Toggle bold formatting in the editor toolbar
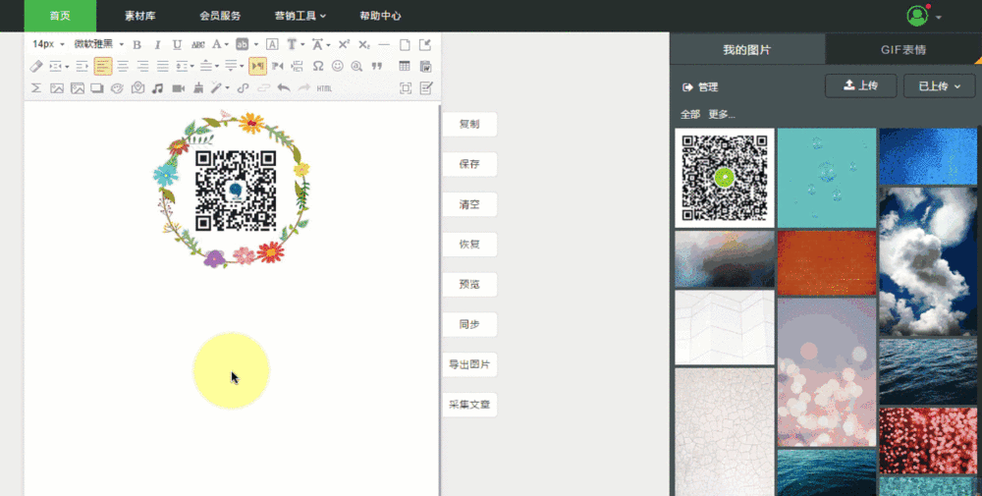The width and height of the screenshot is (982, 496). tap(137, 44)
